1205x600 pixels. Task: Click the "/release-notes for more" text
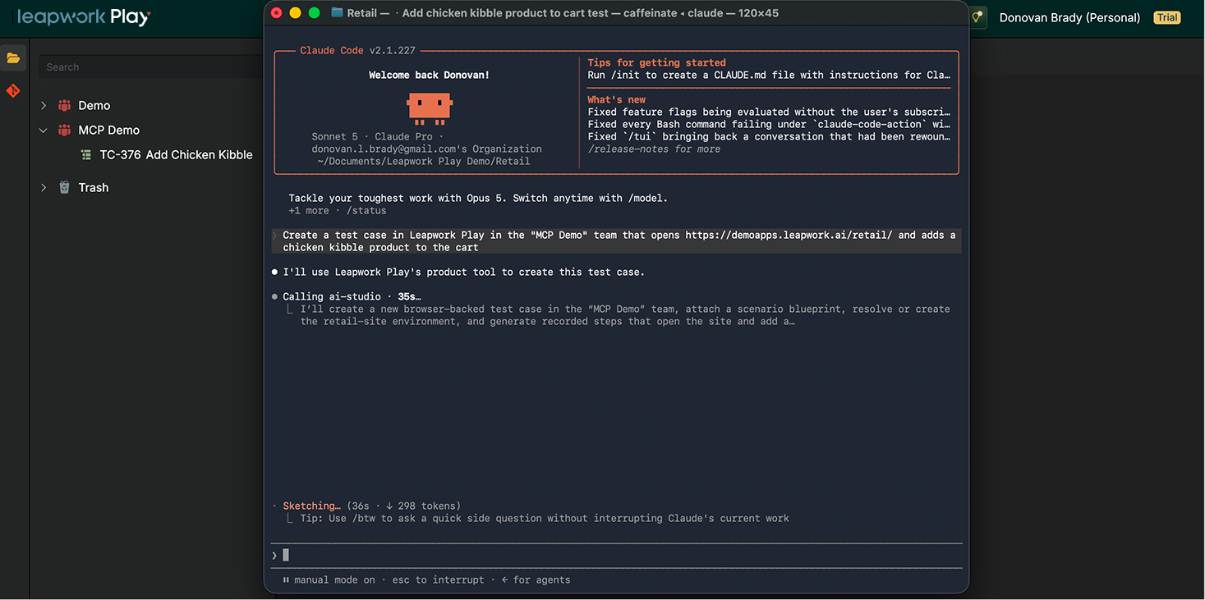[654, 149]
